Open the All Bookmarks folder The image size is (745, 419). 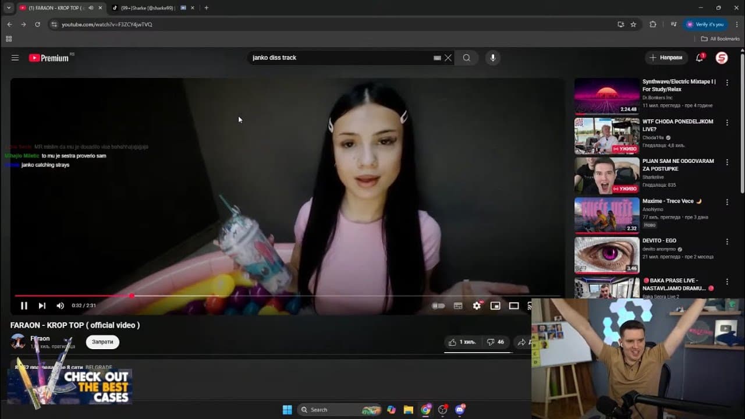tap(720, 39)
